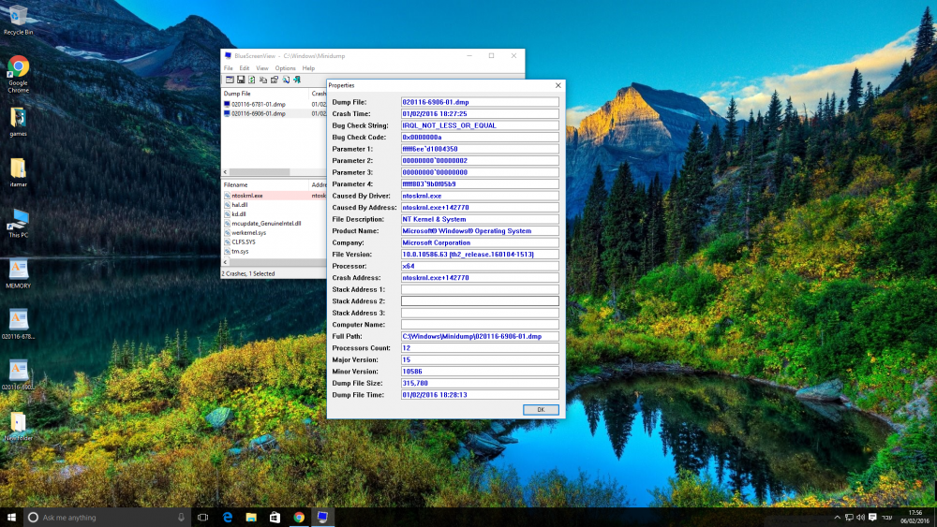Open the Edit menu
This screenshot has height=527, width=937.
[x=245, y=68]
